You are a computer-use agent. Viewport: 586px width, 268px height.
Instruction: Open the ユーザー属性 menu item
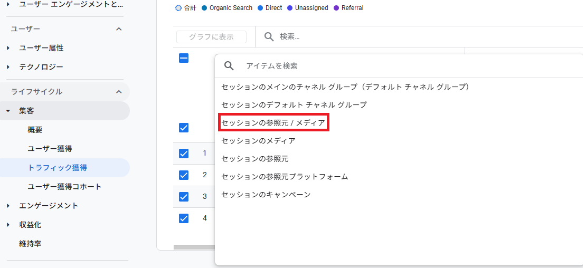(42, 48)
